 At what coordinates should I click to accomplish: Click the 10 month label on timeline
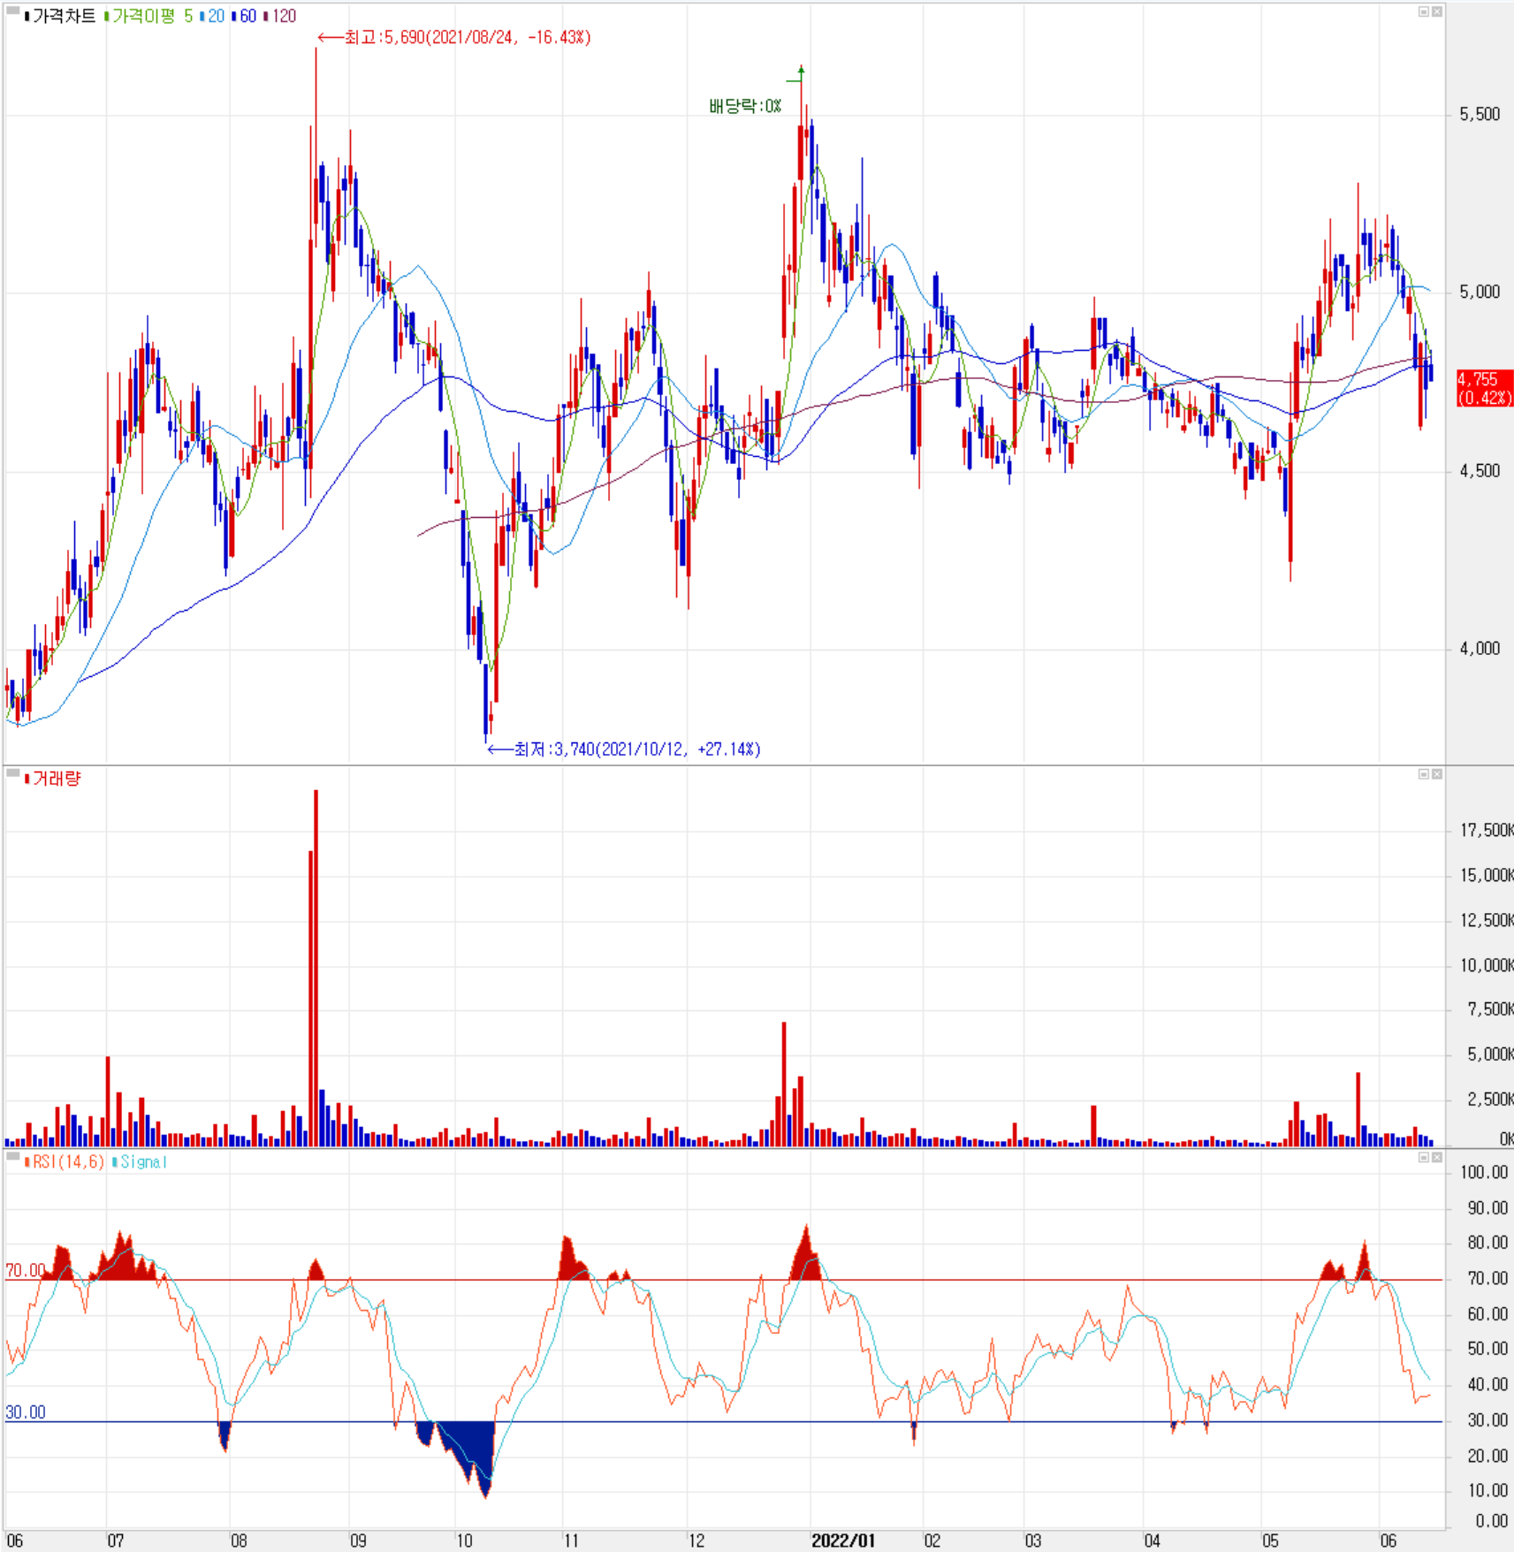point(464,1541)
